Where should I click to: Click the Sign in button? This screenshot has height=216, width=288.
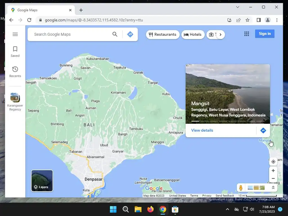265,34
